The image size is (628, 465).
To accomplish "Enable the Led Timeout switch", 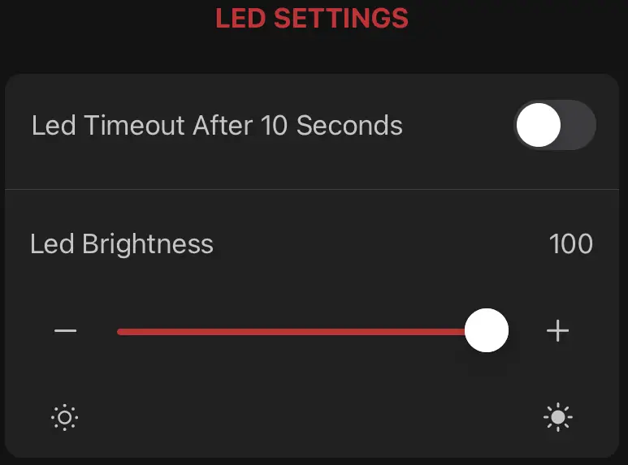I will point(555,126).
